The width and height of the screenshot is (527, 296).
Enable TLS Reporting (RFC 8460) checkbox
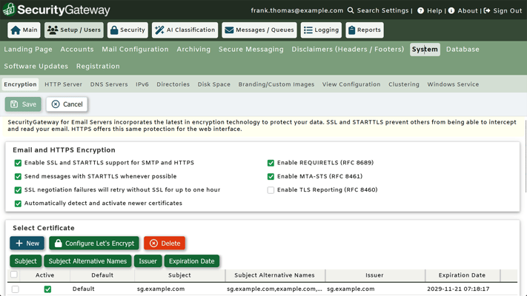[271, 190]
